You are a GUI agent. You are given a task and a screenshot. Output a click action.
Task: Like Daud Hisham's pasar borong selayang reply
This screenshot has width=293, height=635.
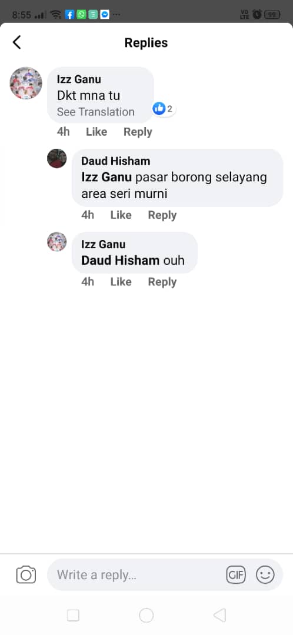[121, 215]
